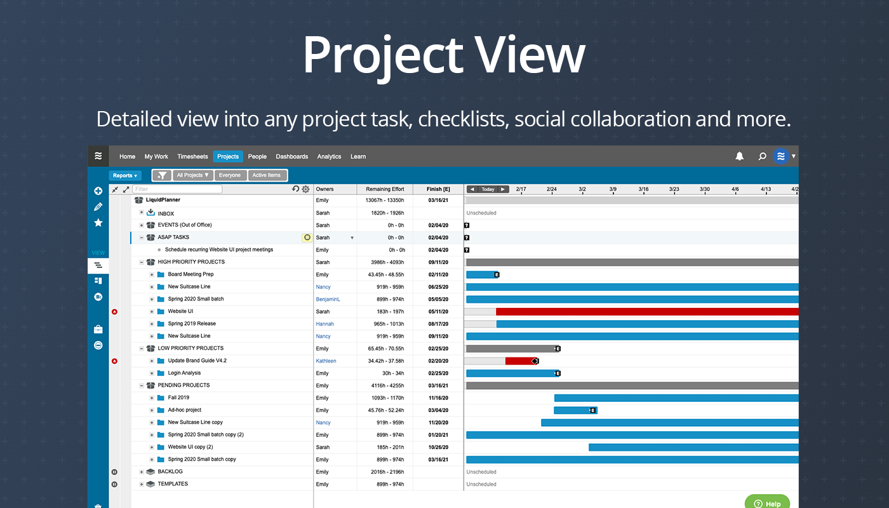Open the Learn tab
Screen dimensions: 889x508
pyautogui.click(x=358, y=156)
